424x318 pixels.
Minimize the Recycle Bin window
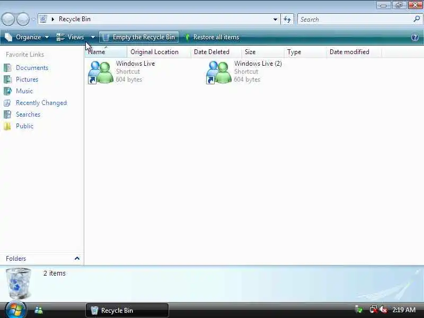coord(383,5)
